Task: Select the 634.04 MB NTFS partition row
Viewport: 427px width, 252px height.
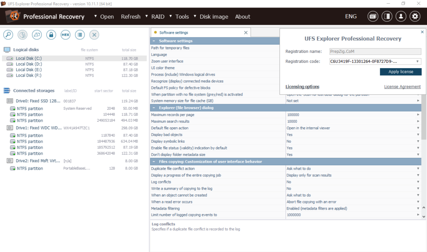Action: click(74, 141)
